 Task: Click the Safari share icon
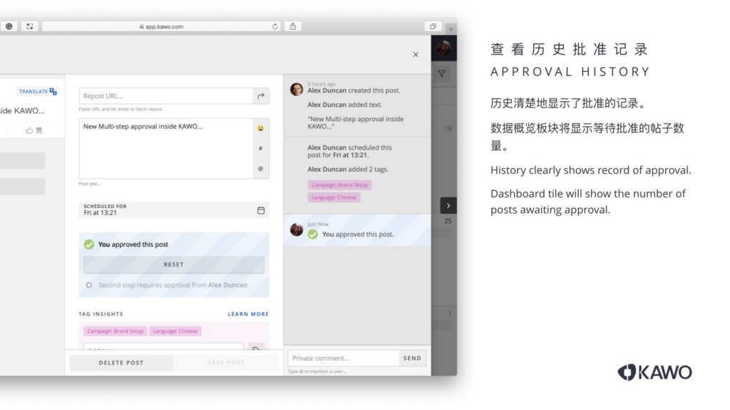293,26
